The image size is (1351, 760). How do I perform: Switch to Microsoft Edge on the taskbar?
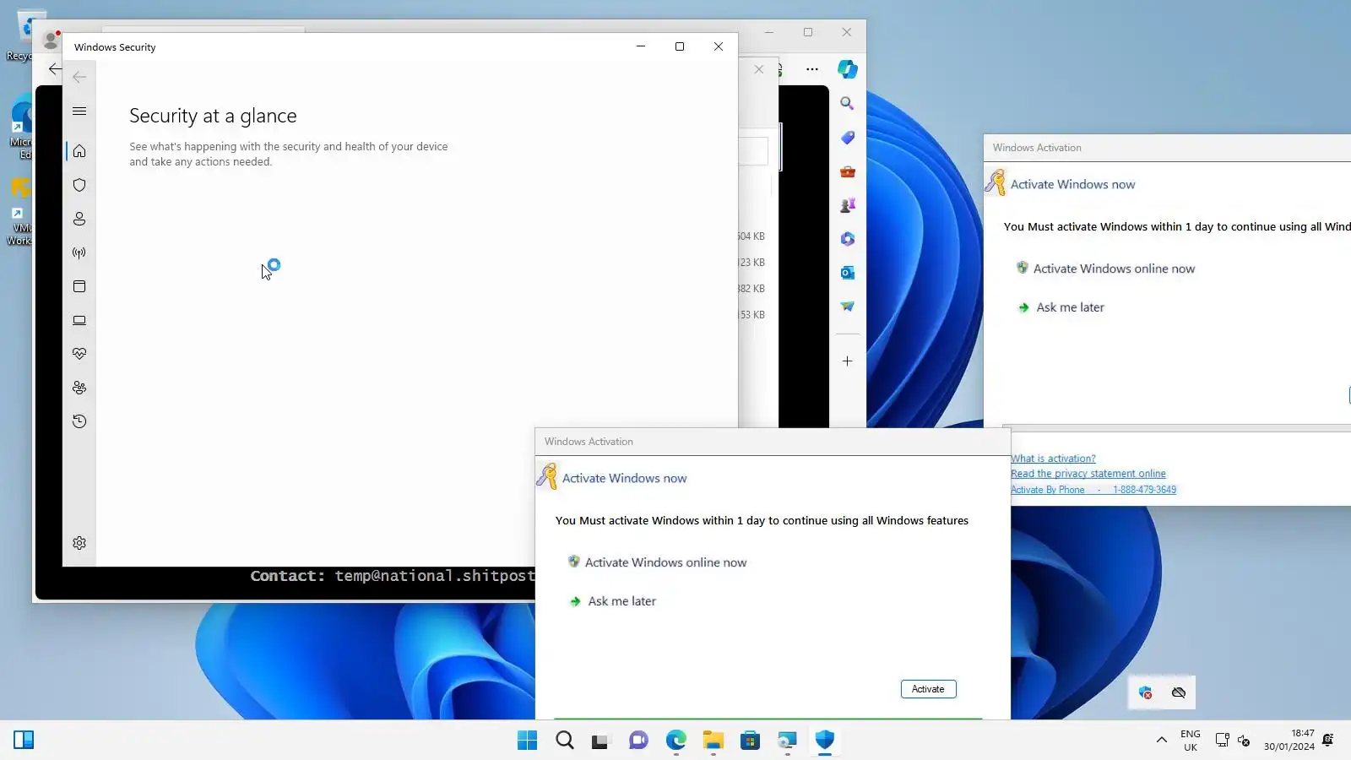(x=676, y=741)
